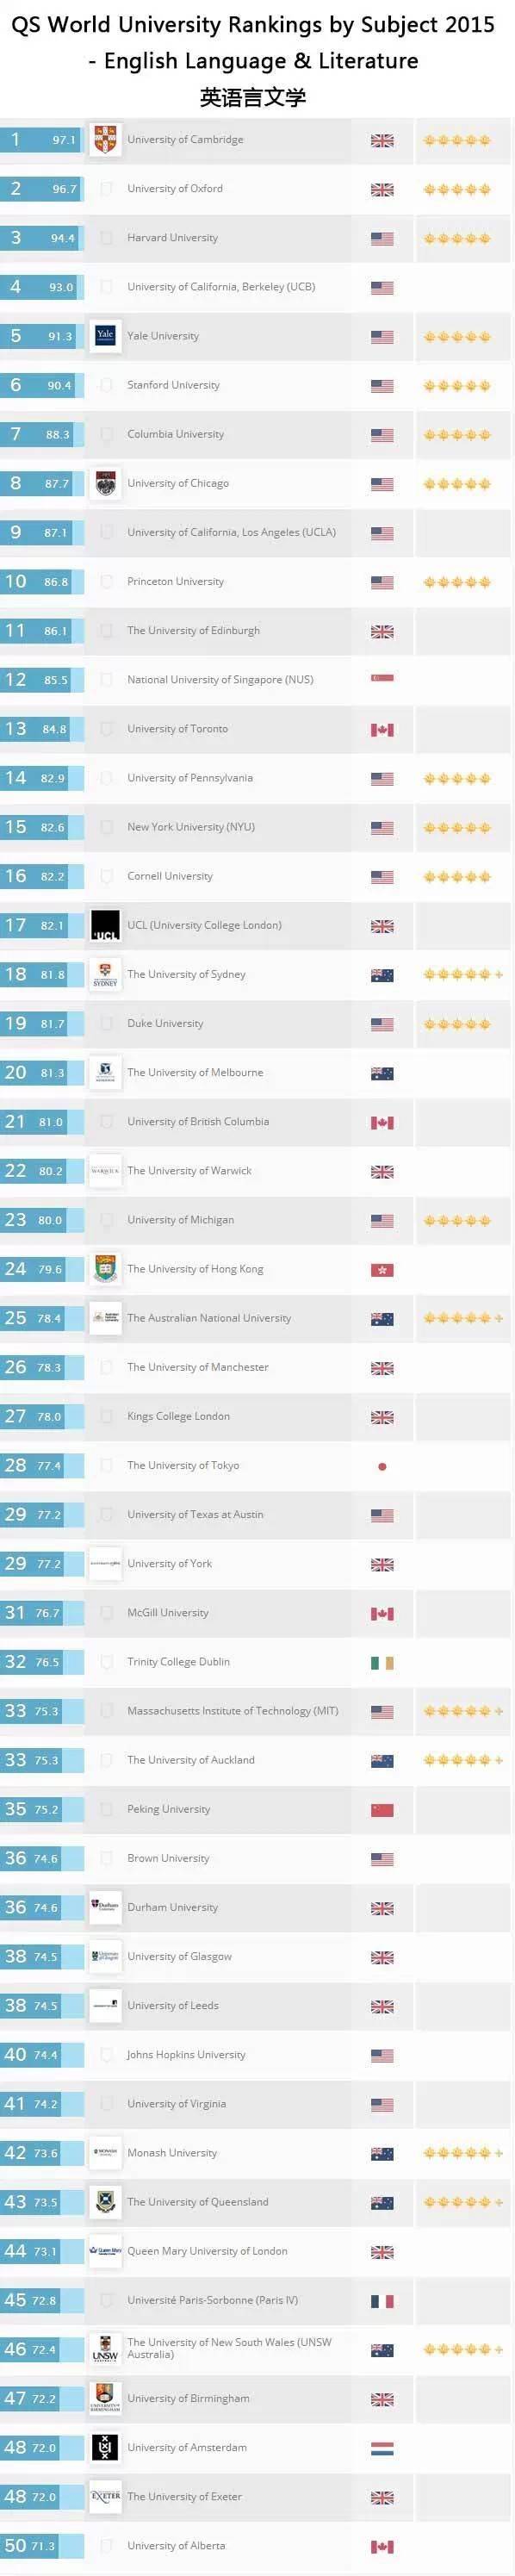Select the rank 1 score bar 97.1
The width and height of the screenshot is (515, 2576).
click(x=41, y=140)
